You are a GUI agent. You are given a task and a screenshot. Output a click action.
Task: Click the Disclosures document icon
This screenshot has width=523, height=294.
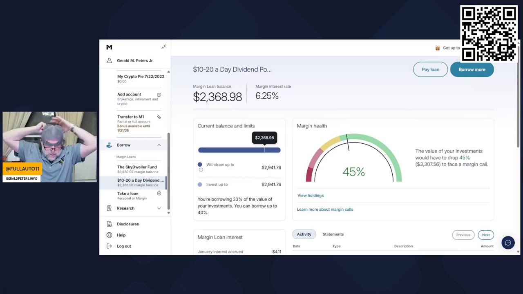click(x=109, y=224)
